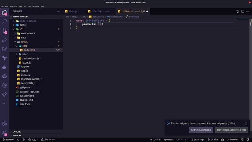Close the Marketplace notification
The height and width of the screenshot is (142, 252).
point(246,123)
